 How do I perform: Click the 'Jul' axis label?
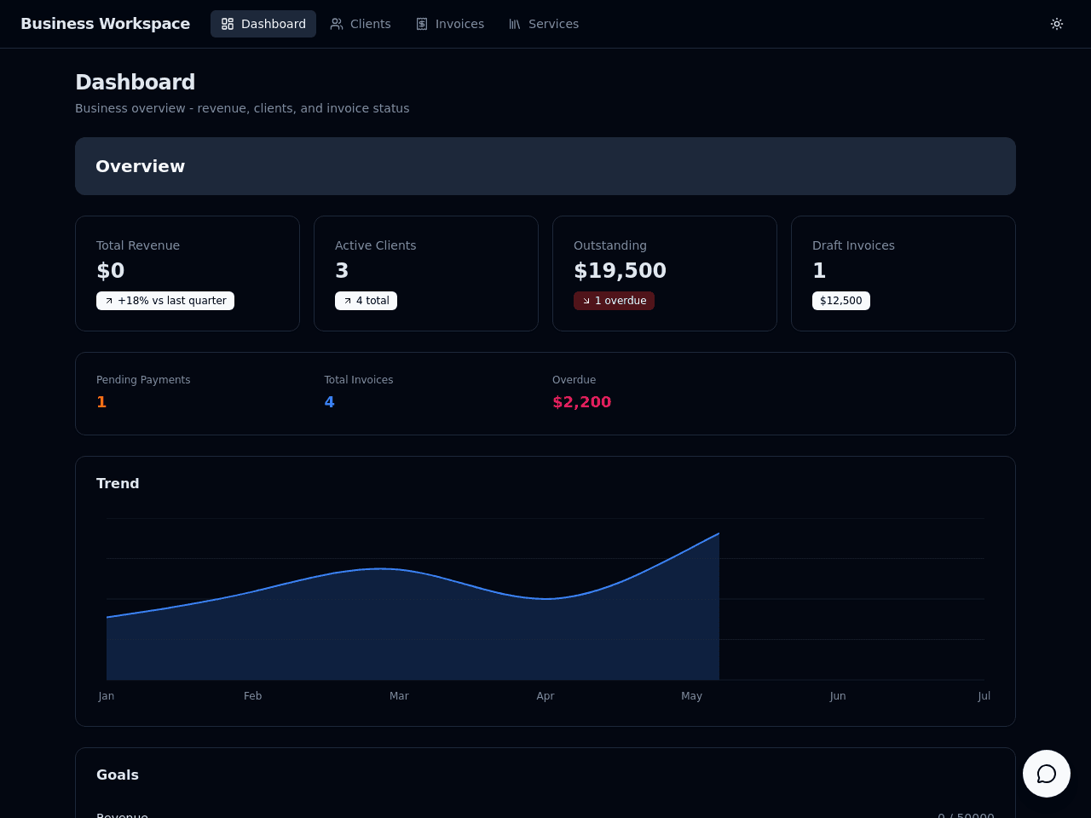[984, 696]
